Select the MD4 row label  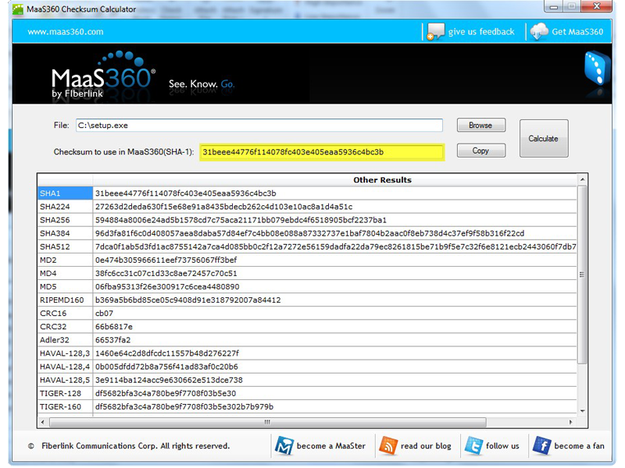click(66, 274)
